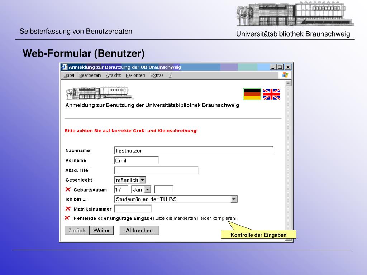Open the Geschlecht dropdown showing männlich
This screenshot has width=367, height=275.
click(x=130, y=180)
